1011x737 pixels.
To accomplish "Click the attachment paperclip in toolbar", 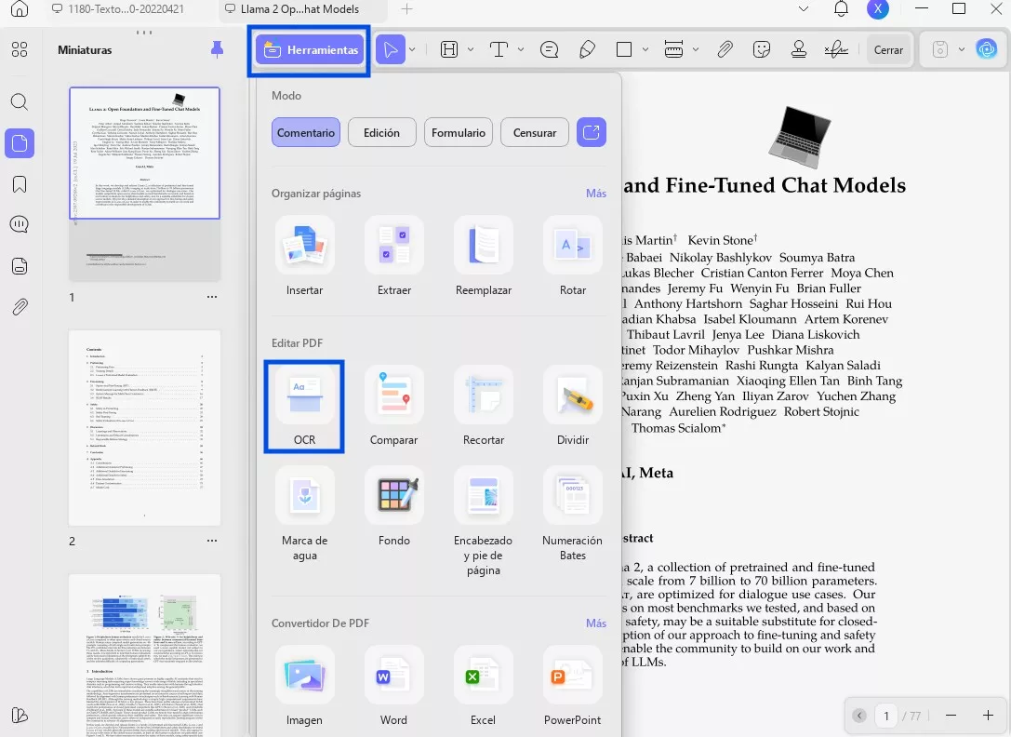I will click(725, 50).
